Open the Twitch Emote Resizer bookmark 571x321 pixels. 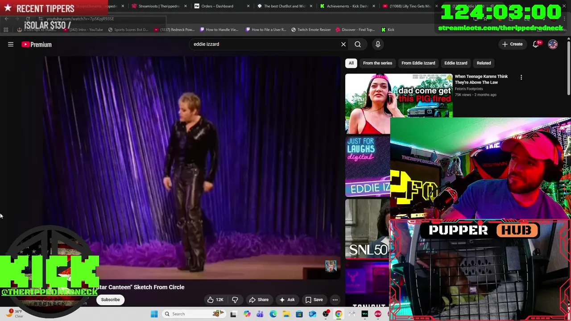pos(311,30)
